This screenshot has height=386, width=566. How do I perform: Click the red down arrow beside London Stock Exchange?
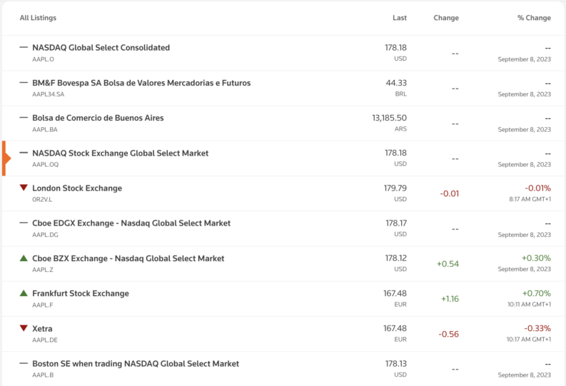point(24,188)
